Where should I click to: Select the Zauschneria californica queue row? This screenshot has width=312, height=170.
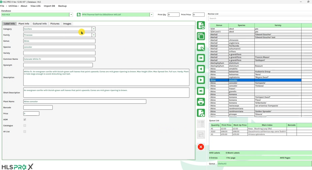261,131
